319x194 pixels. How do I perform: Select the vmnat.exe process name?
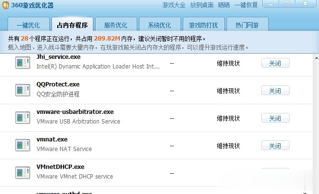click(52, 139)
